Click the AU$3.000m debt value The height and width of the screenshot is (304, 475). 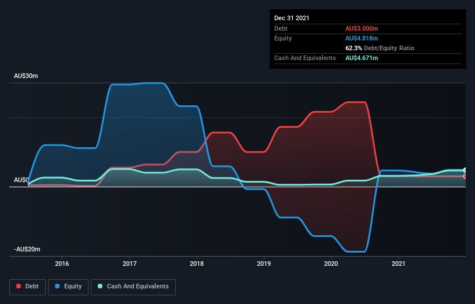tap(362, 28)
